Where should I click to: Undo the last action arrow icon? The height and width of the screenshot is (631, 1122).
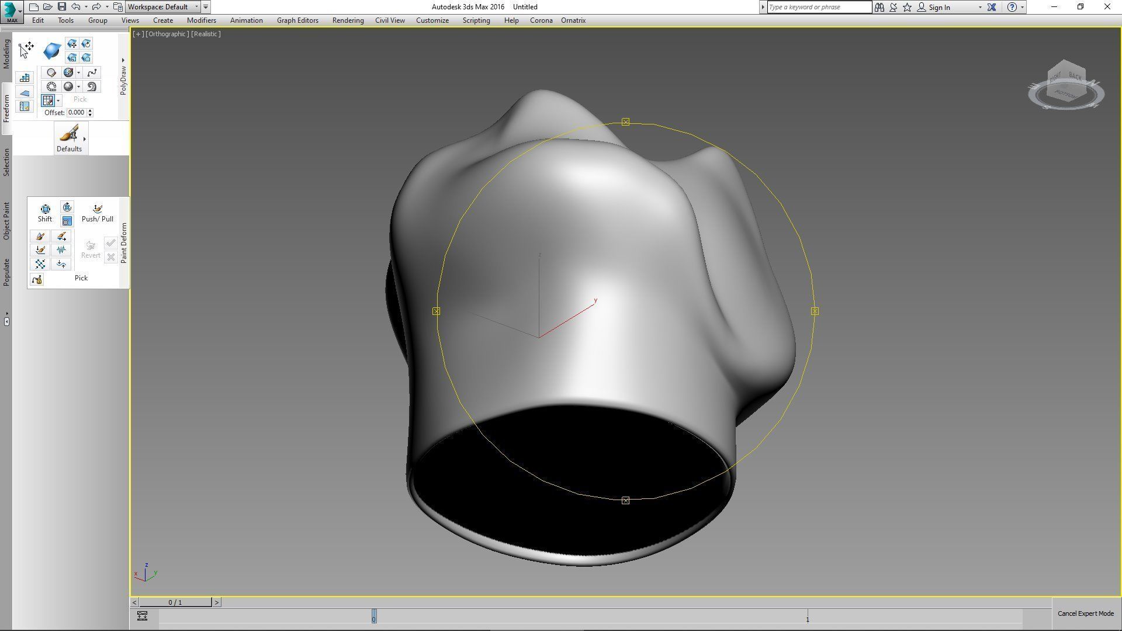(76, 7)
